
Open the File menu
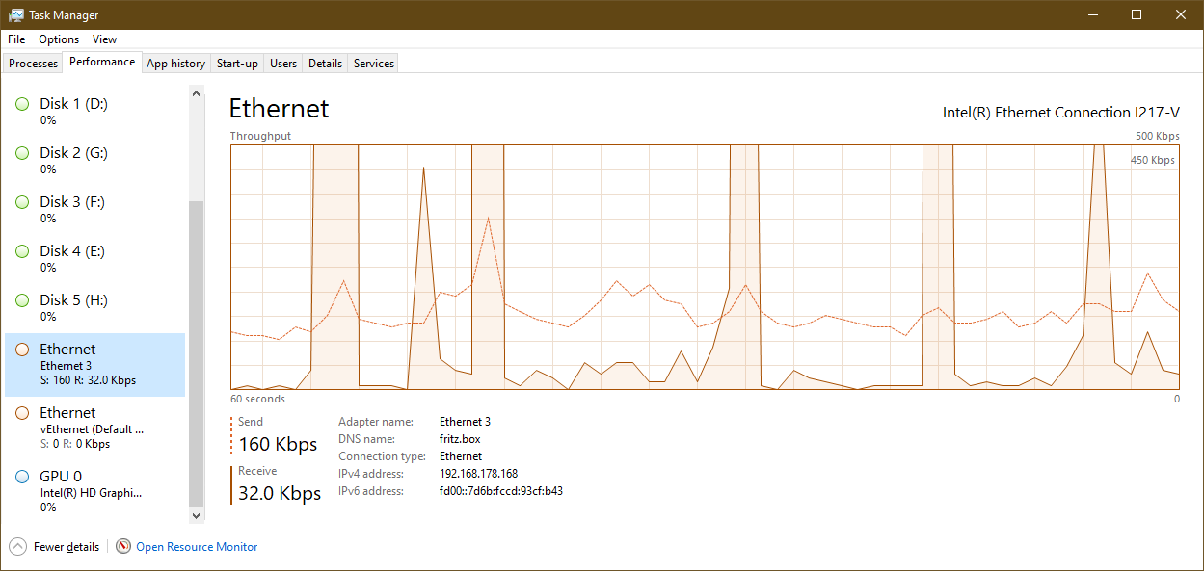pos(16,39)
